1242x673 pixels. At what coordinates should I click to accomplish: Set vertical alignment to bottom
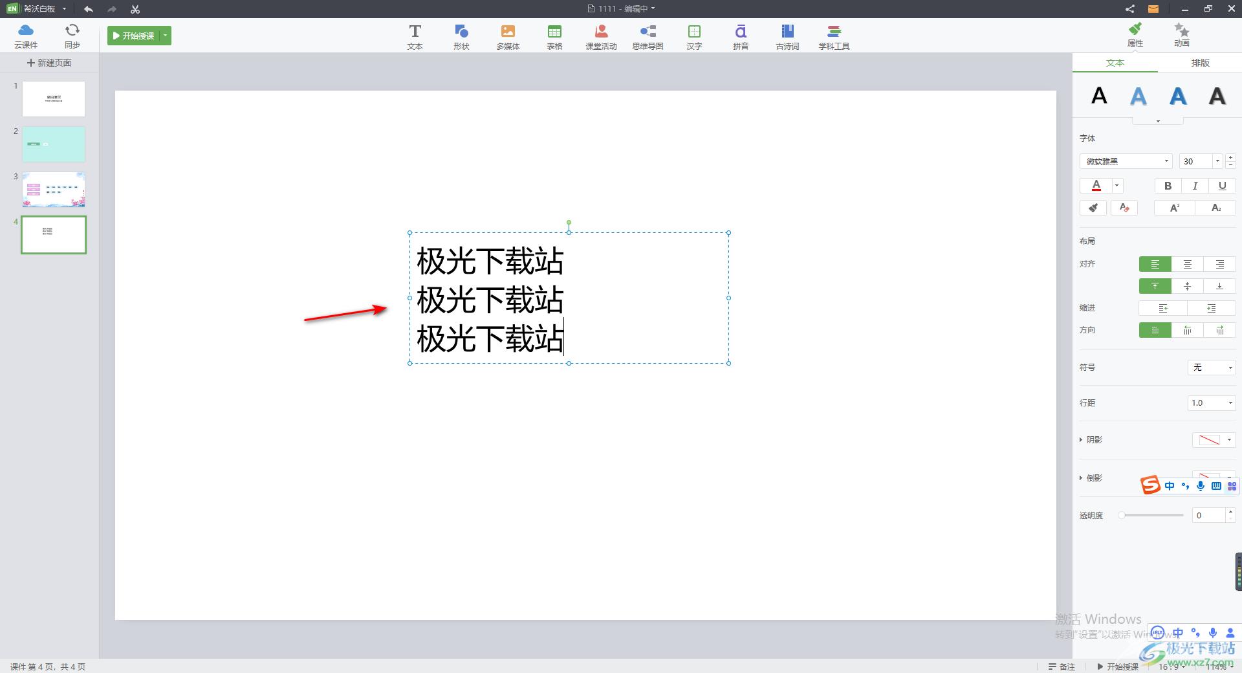pyautogui.click(x=1220, y=286)
